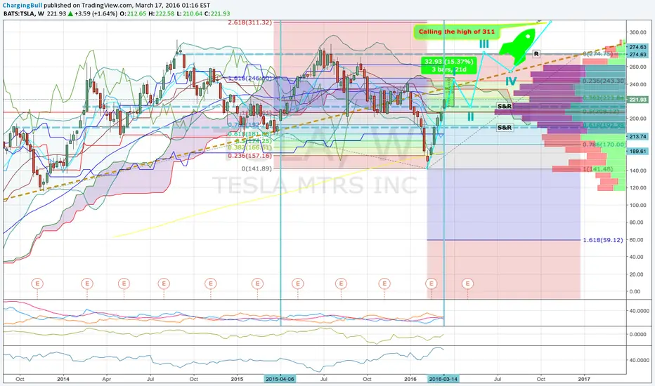
Task: Click the lower S&R label near 190
Action: (504, 127)
